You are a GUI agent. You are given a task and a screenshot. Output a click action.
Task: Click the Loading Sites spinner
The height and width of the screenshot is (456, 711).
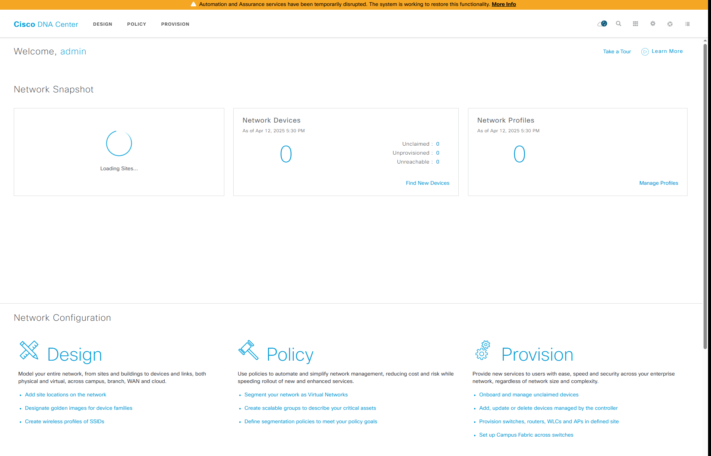(x=119, y=143)
